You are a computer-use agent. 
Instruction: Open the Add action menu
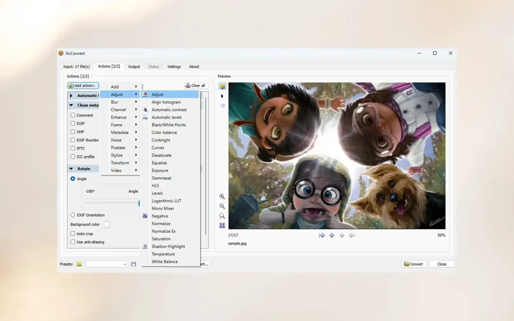[83, 86]
